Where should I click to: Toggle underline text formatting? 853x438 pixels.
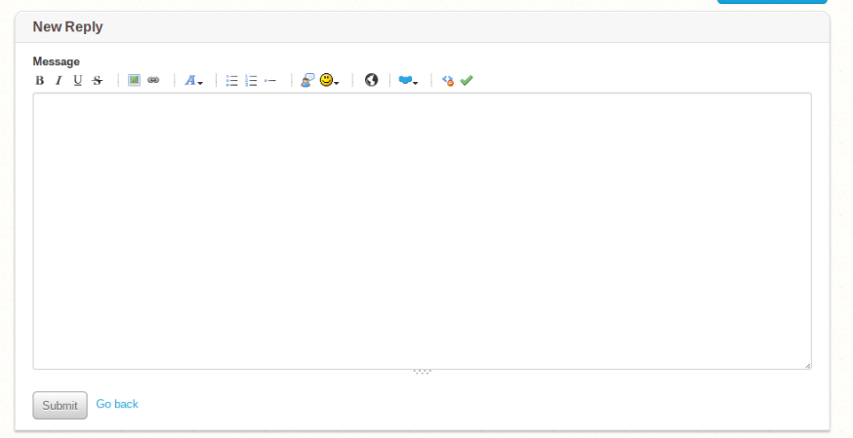point(78,81)
